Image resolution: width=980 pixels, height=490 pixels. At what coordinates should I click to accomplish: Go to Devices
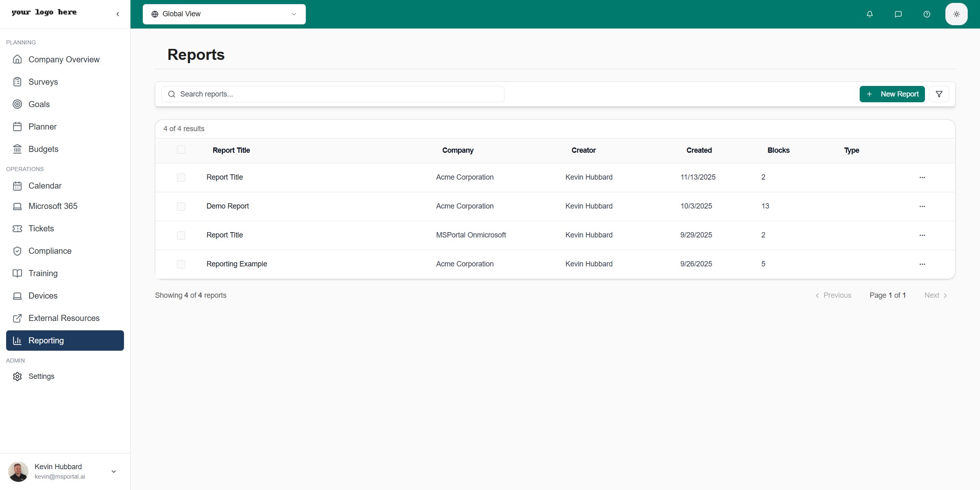tap(65, 296)
